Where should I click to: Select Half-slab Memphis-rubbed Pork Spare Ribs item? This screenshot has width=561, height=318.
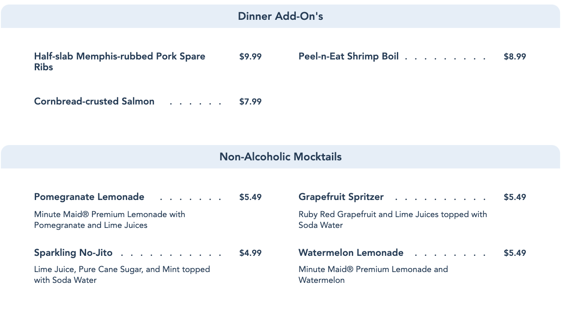[x=120, y=62]
